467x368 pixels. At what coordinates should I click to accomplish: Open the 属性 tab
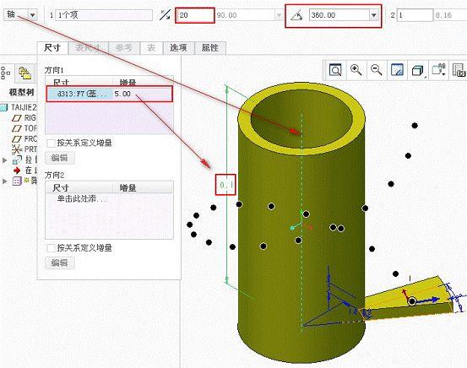210,47
